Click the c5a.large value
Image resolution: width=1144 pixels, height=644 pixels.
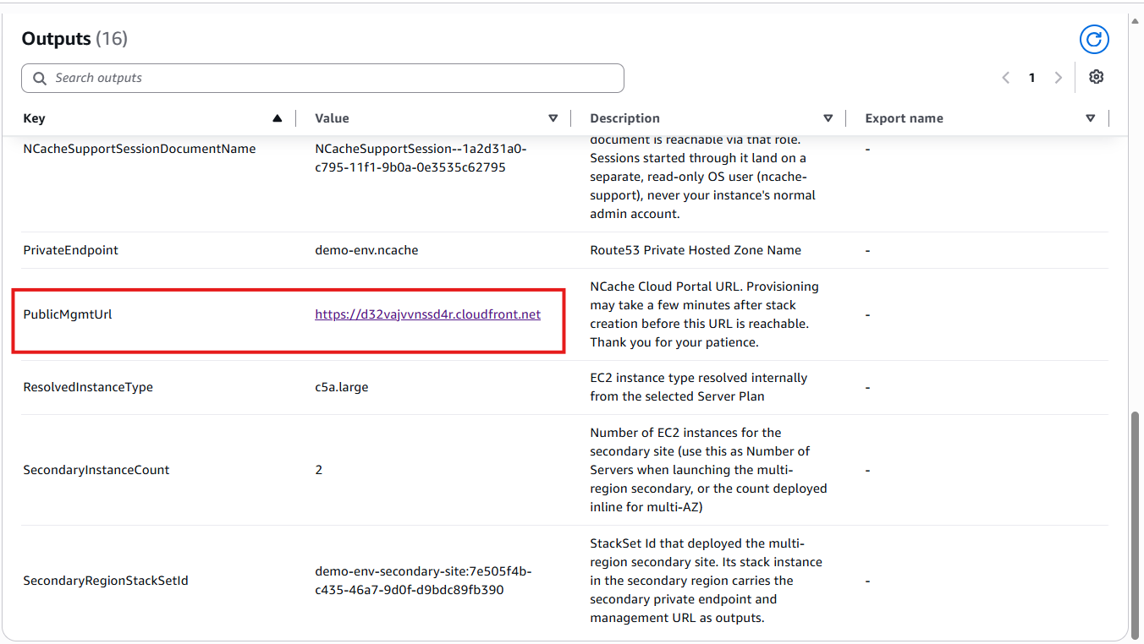click(342, 387)
